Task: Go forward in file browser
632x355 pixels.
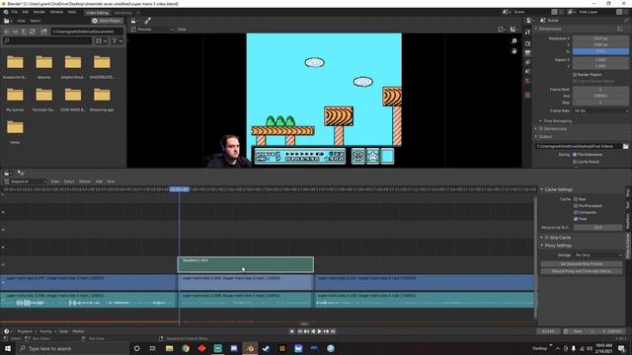Action: [x=15, y=32]
